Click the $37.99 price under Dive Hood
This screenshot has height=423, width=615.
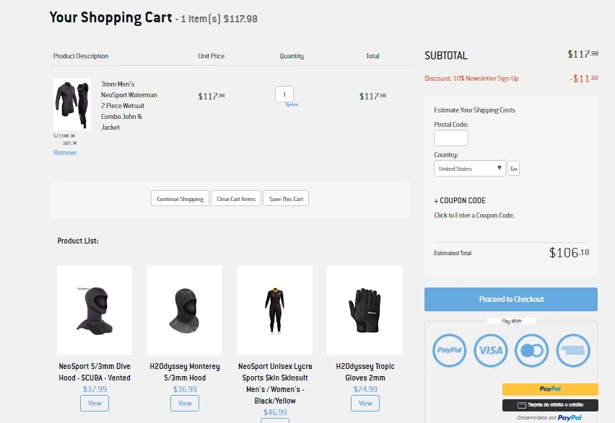point(95,389)
